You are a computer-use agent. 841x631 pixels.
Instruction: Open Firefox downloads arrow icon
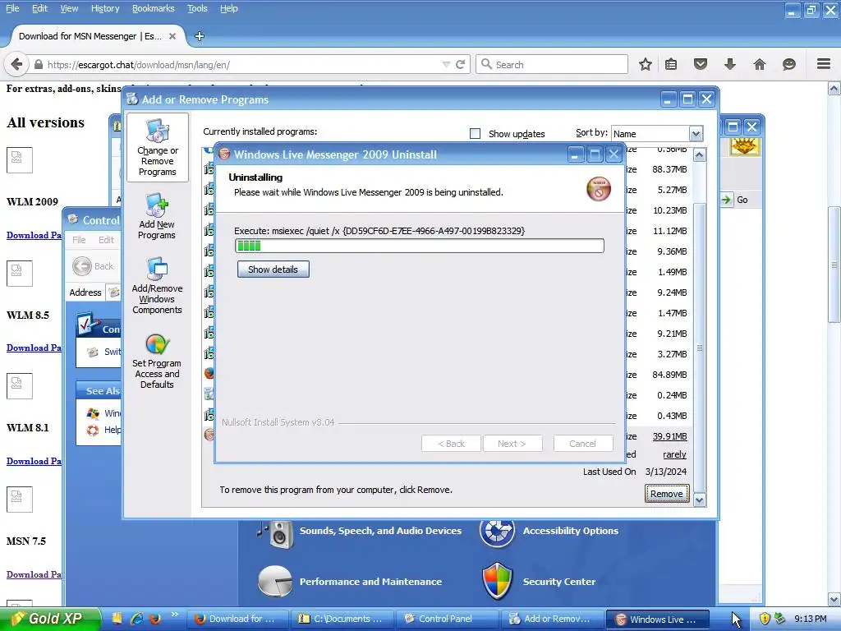(730, 64)
